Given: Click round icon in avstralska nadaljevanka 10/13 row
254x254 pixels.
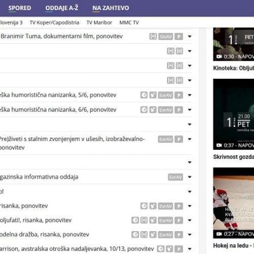Looking at the screenshot, I should 161,249.
